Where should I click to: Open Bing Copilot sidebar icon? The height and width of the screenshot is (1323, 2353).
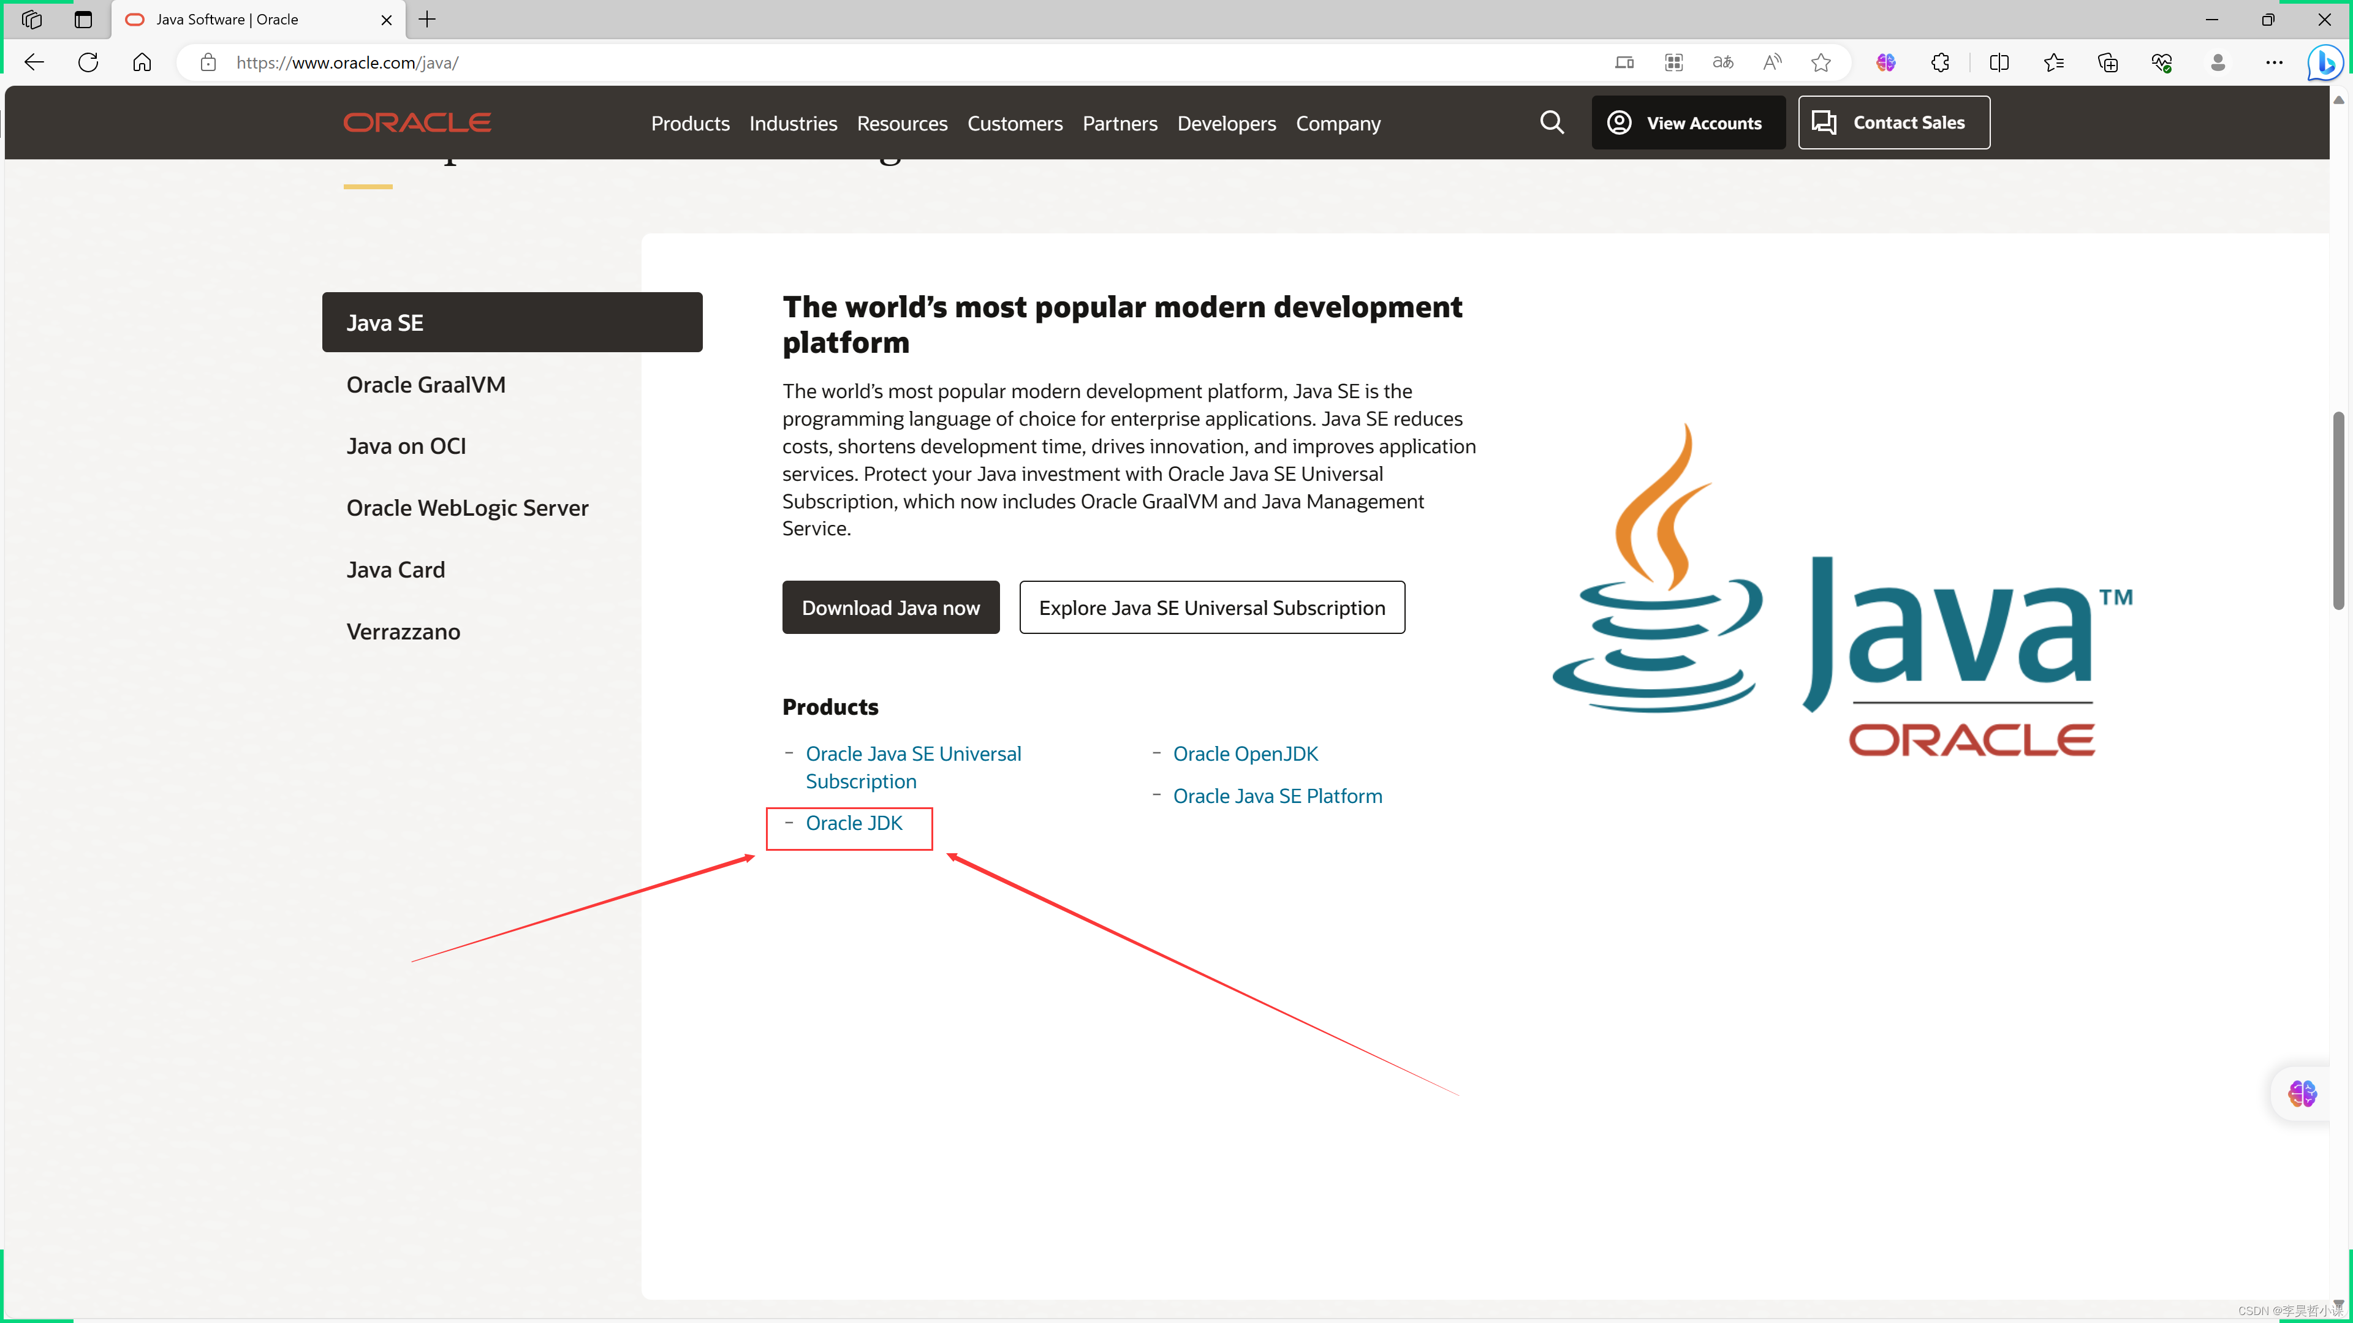(x=2325, y=62)
